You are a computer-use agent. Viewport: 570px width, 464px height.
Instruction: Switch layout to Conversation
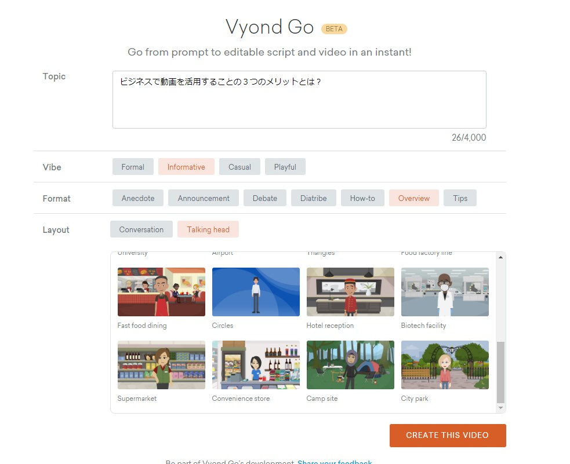pyautogui.click(x=141, y=229)
